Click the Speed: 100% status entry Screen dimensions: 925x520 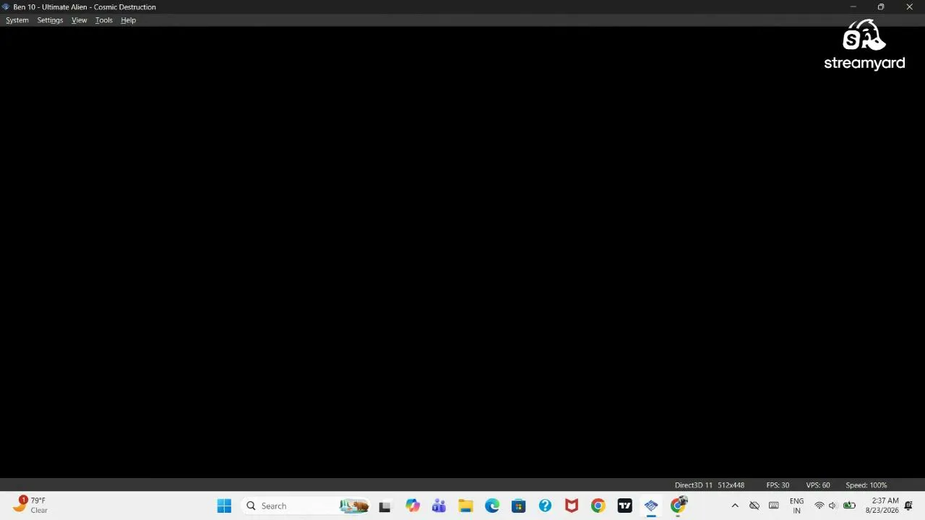click(x=866, y=485)
